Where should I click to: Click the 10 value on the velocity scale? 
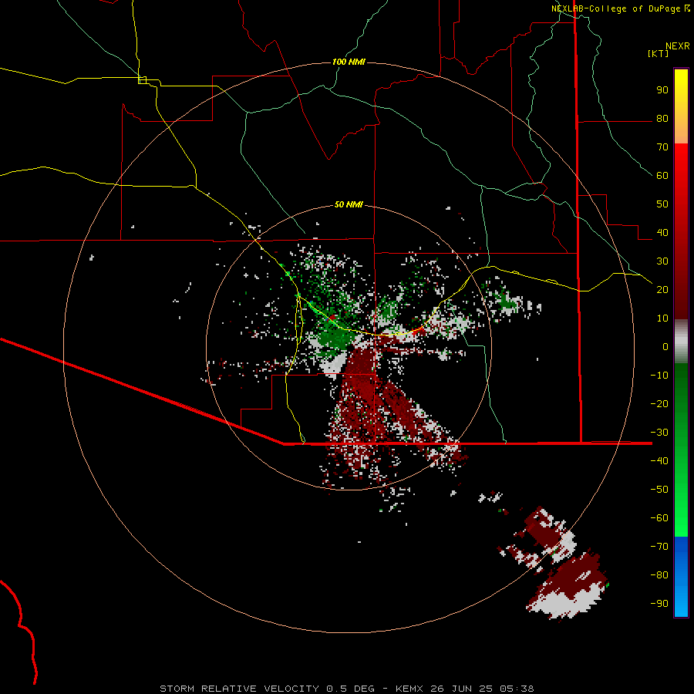[x=662, y=318]
